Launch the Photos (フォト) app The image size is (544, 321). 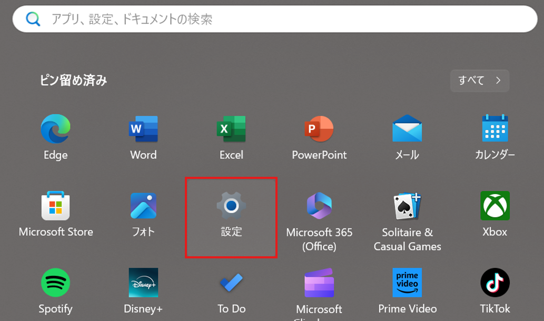click(x=143, y=213)
